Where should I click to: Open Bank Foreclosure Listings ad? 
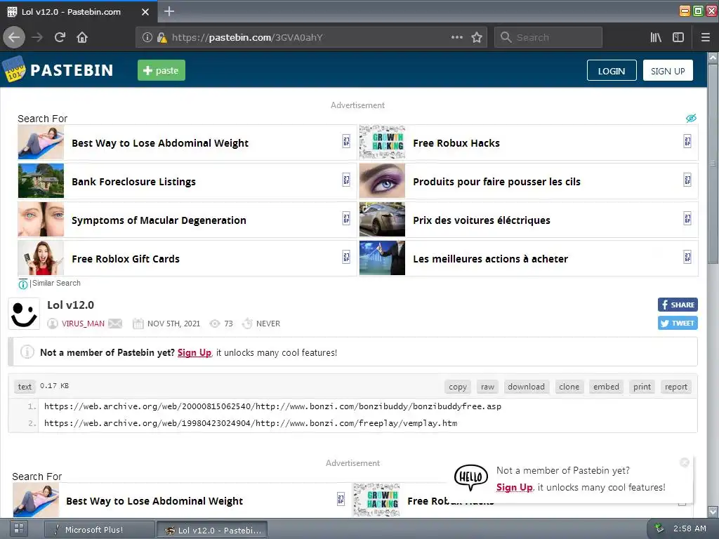(187, 182)
